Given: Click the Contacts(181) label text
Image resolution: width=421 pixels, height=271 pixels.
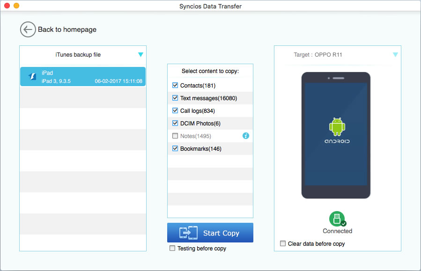Looking at the screenshot, I should pos(198,86).
